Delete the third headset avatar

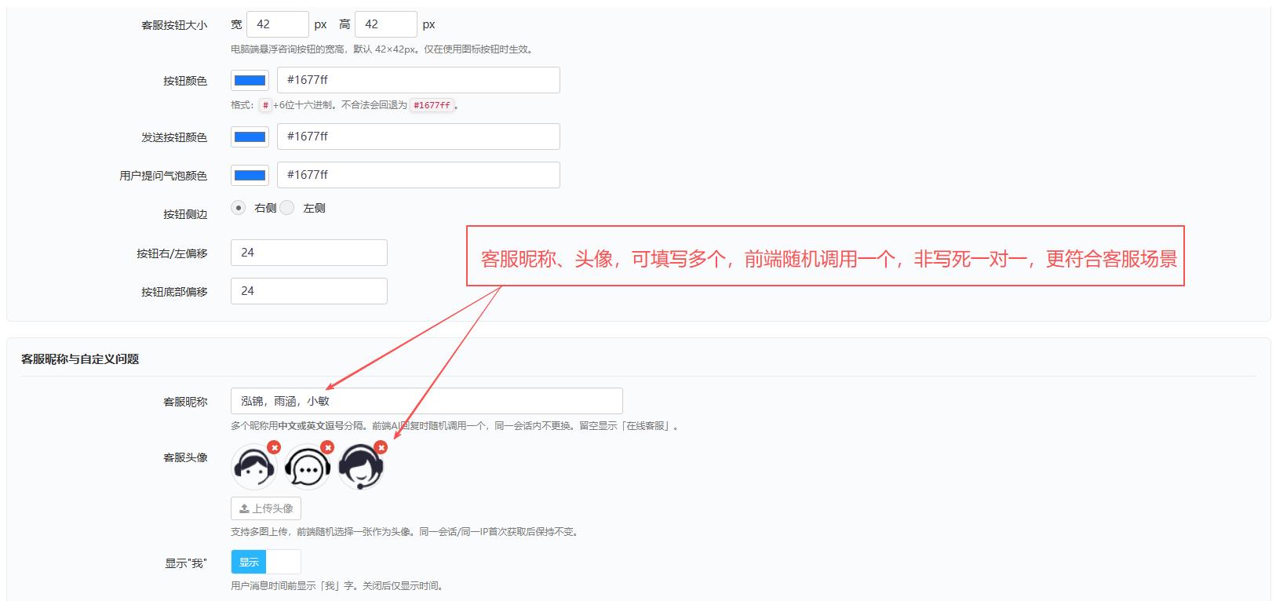click(x=381, y=447)
